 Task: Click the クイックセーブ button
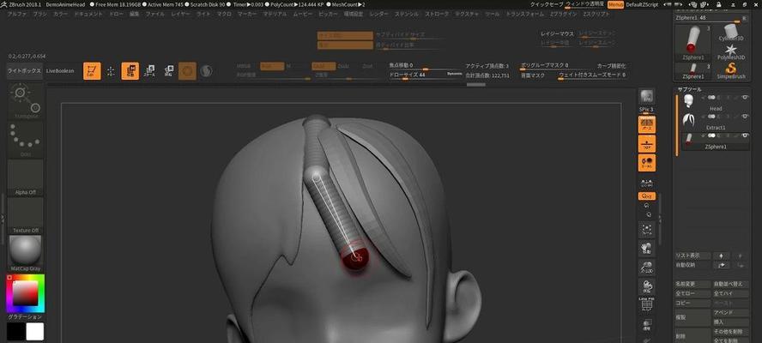547,4
